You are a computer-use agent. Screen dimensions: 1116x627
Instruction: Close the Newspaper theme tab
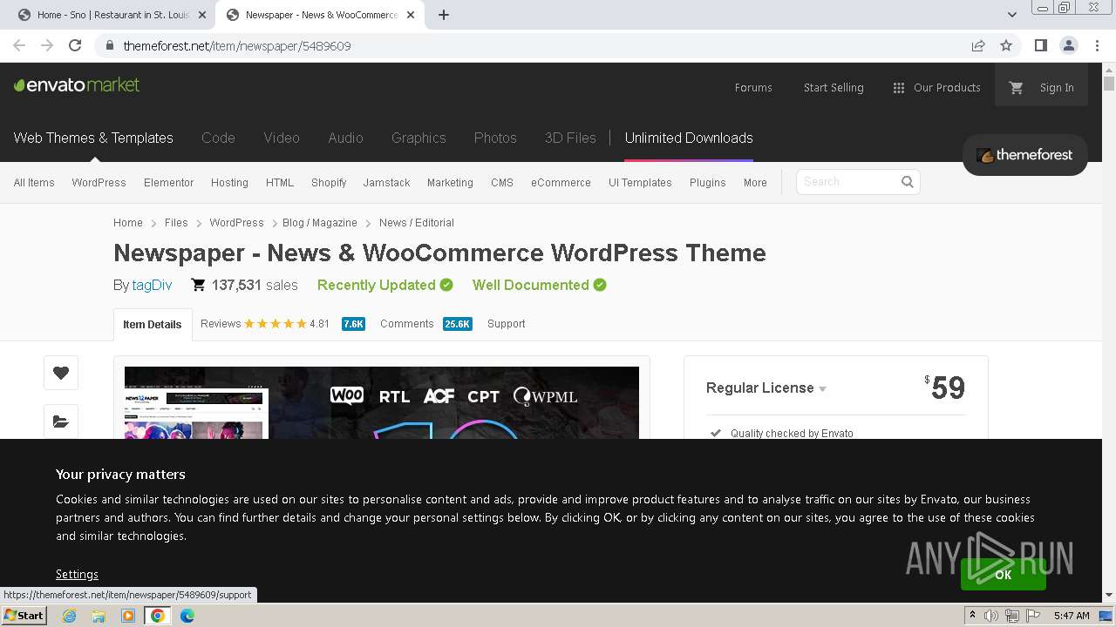coord(411,15)
